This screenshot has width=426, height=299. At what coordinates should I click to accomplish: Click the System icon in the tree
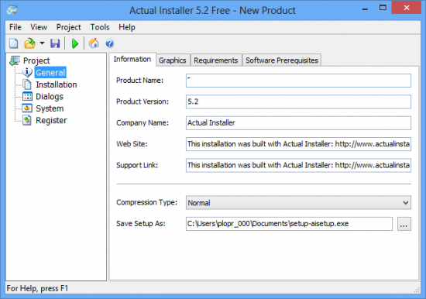coord(27,108)
